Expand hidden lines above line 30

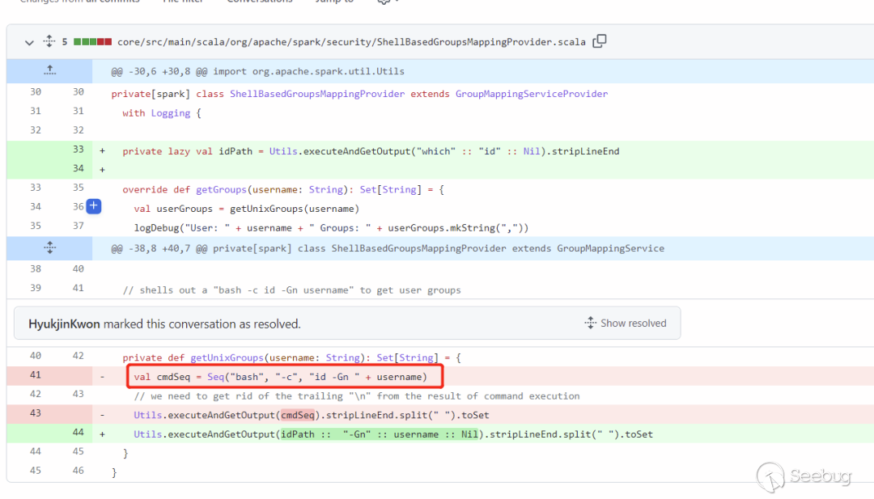point(49,71)
